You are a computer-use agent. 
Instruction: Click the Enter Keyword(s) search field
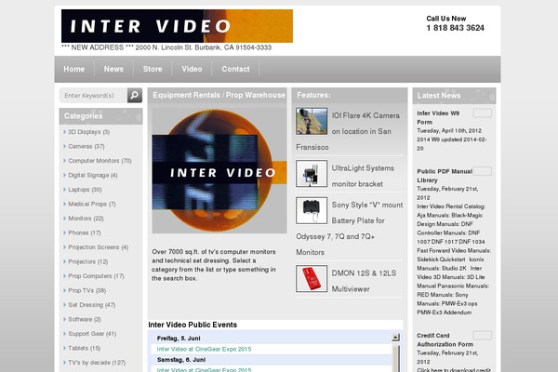[x=93, y=96]
